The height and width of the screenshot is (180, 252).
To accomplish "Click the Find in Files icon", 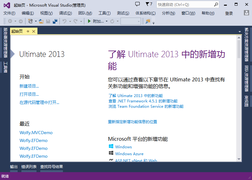I will click(148, 21).
